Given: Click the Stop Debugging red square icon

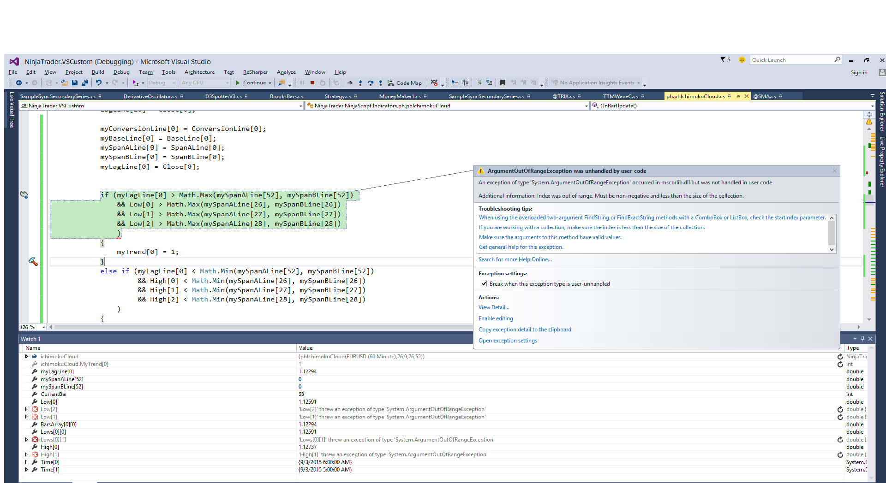Looking at the screenshot, I should 312,83.
